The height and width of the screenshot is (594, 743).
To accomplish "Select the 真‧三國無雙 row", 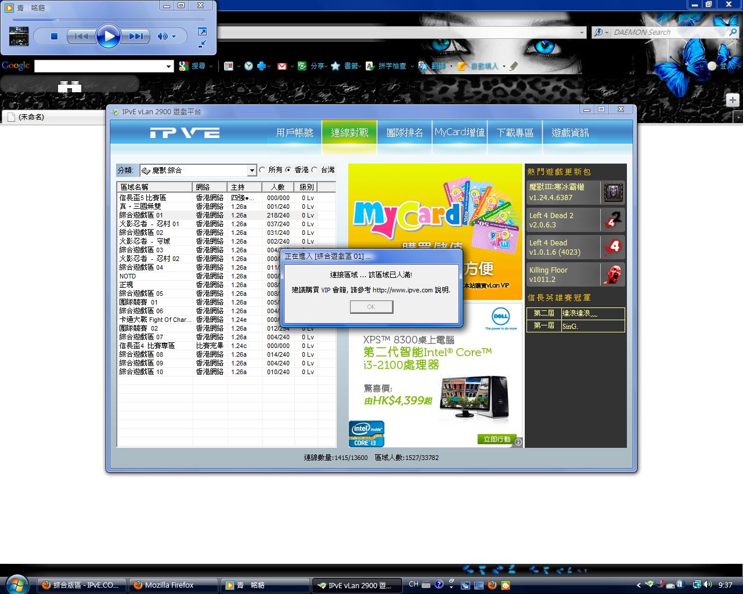I will (x=226, y=207).
